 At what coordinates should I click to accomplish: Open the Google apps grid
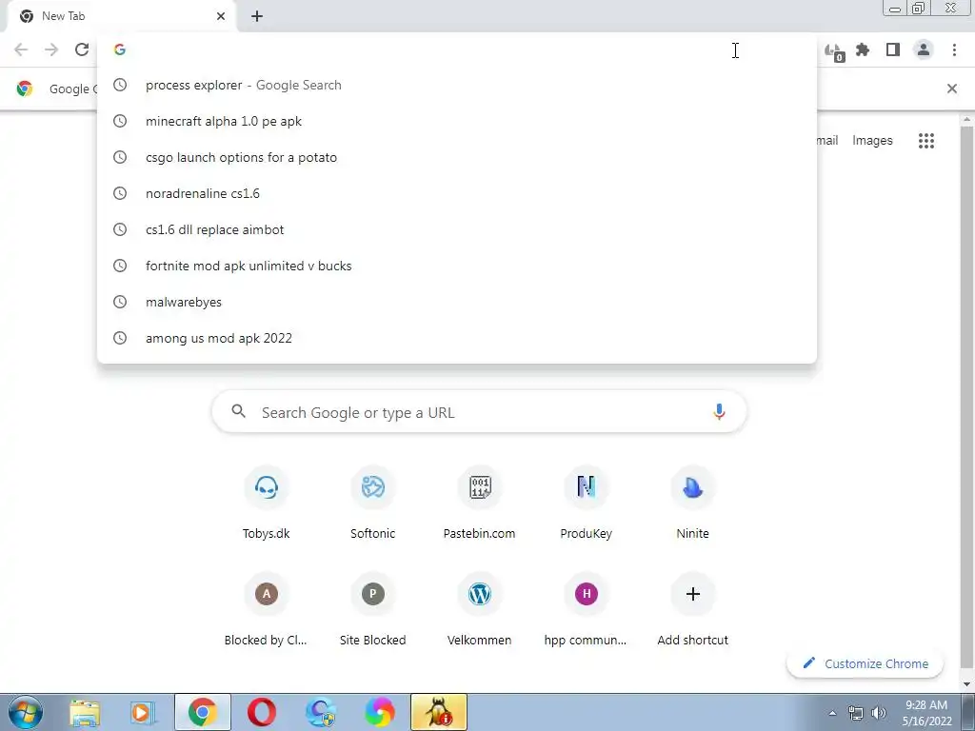925,141
